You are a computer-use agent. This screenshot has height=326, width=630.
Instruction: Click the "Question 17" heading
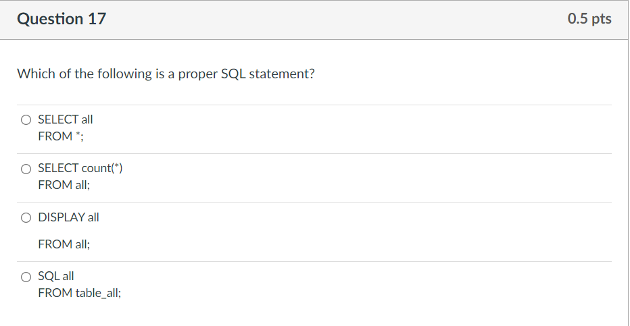click(x=62, y=19)
